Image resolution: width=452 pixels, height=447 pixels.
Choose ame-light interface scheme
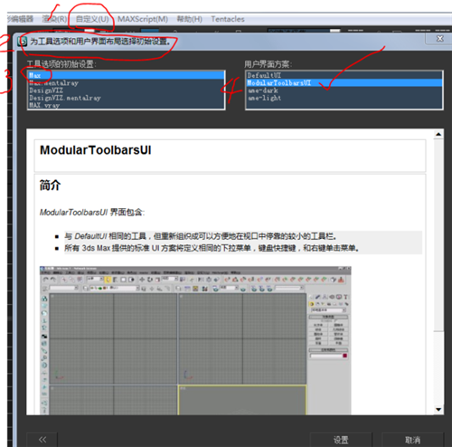click(344, 98)
